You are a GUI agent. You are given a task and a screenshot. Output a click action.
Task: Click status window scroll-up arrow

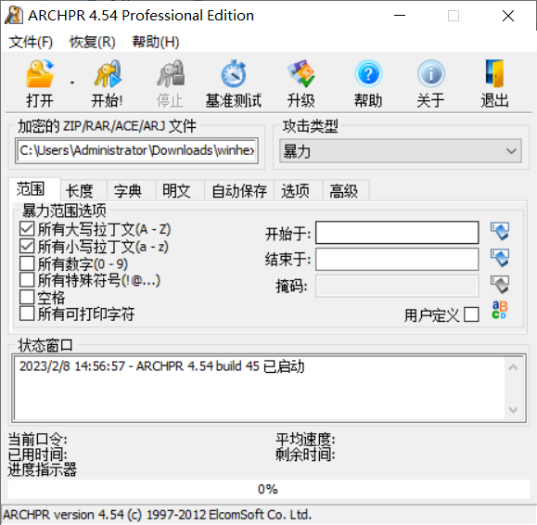click(513, 368)
